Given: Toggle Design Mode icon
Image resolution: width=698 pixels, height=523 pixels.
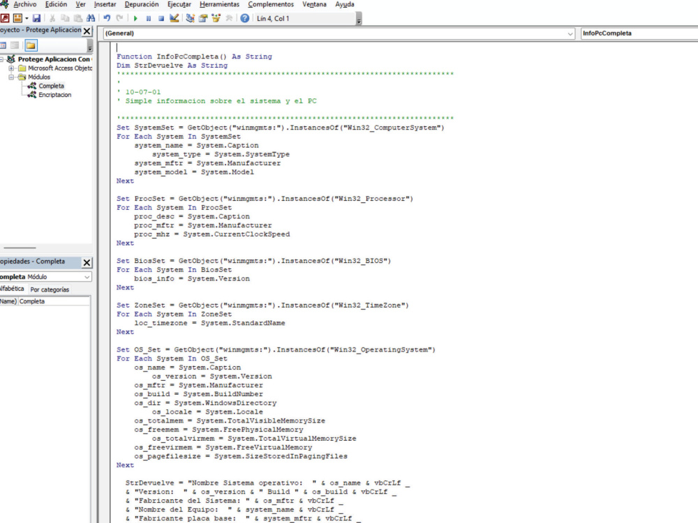Looking at the screenshot, I should 174,18.
